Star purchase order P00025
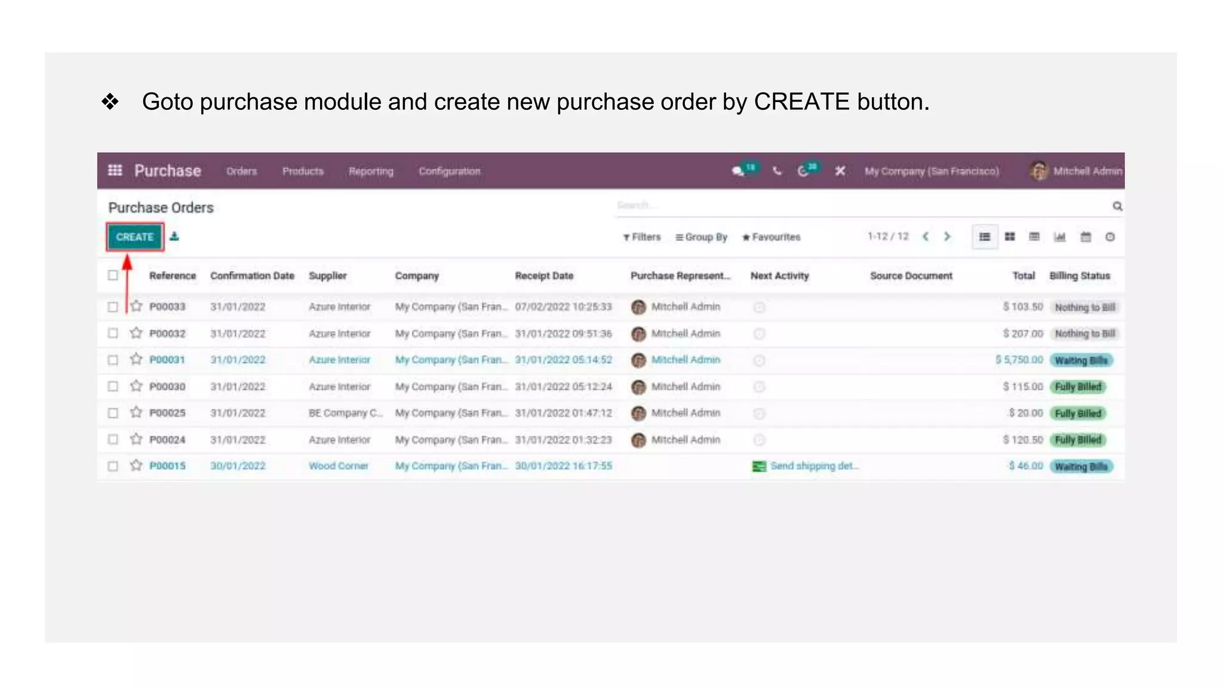Screen dimensions: 1223x688 pos(136,412)
